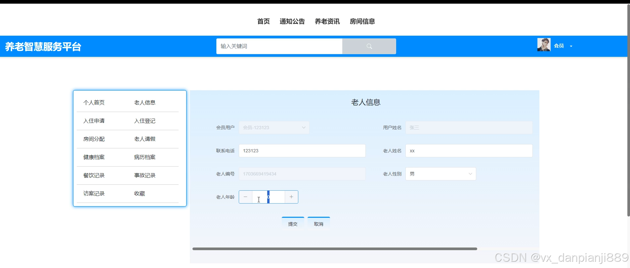Click the 联系电话 input field
This screenshot has height=268, width=630.
coord(302,151)
